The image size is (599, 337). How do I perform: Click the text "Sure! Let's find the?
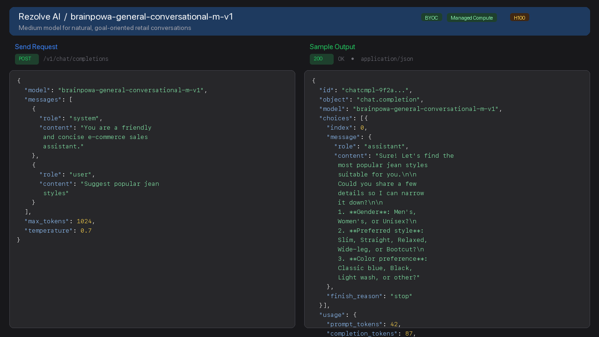(x=415, y=156)
